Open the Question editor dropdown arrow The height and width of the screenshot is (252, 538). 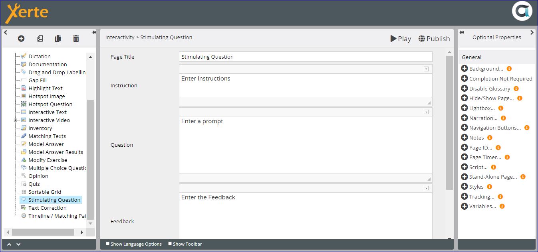pos(426,112)
